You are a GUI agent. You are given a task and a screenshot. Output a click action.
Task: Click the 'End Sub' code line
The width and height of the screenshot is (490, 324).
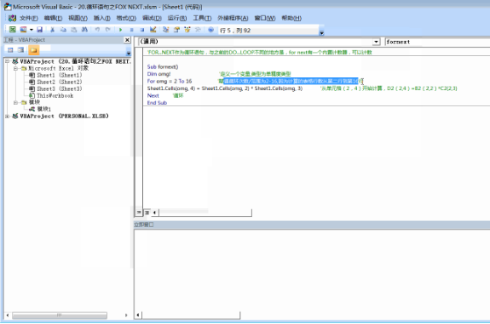pos(157,103)
